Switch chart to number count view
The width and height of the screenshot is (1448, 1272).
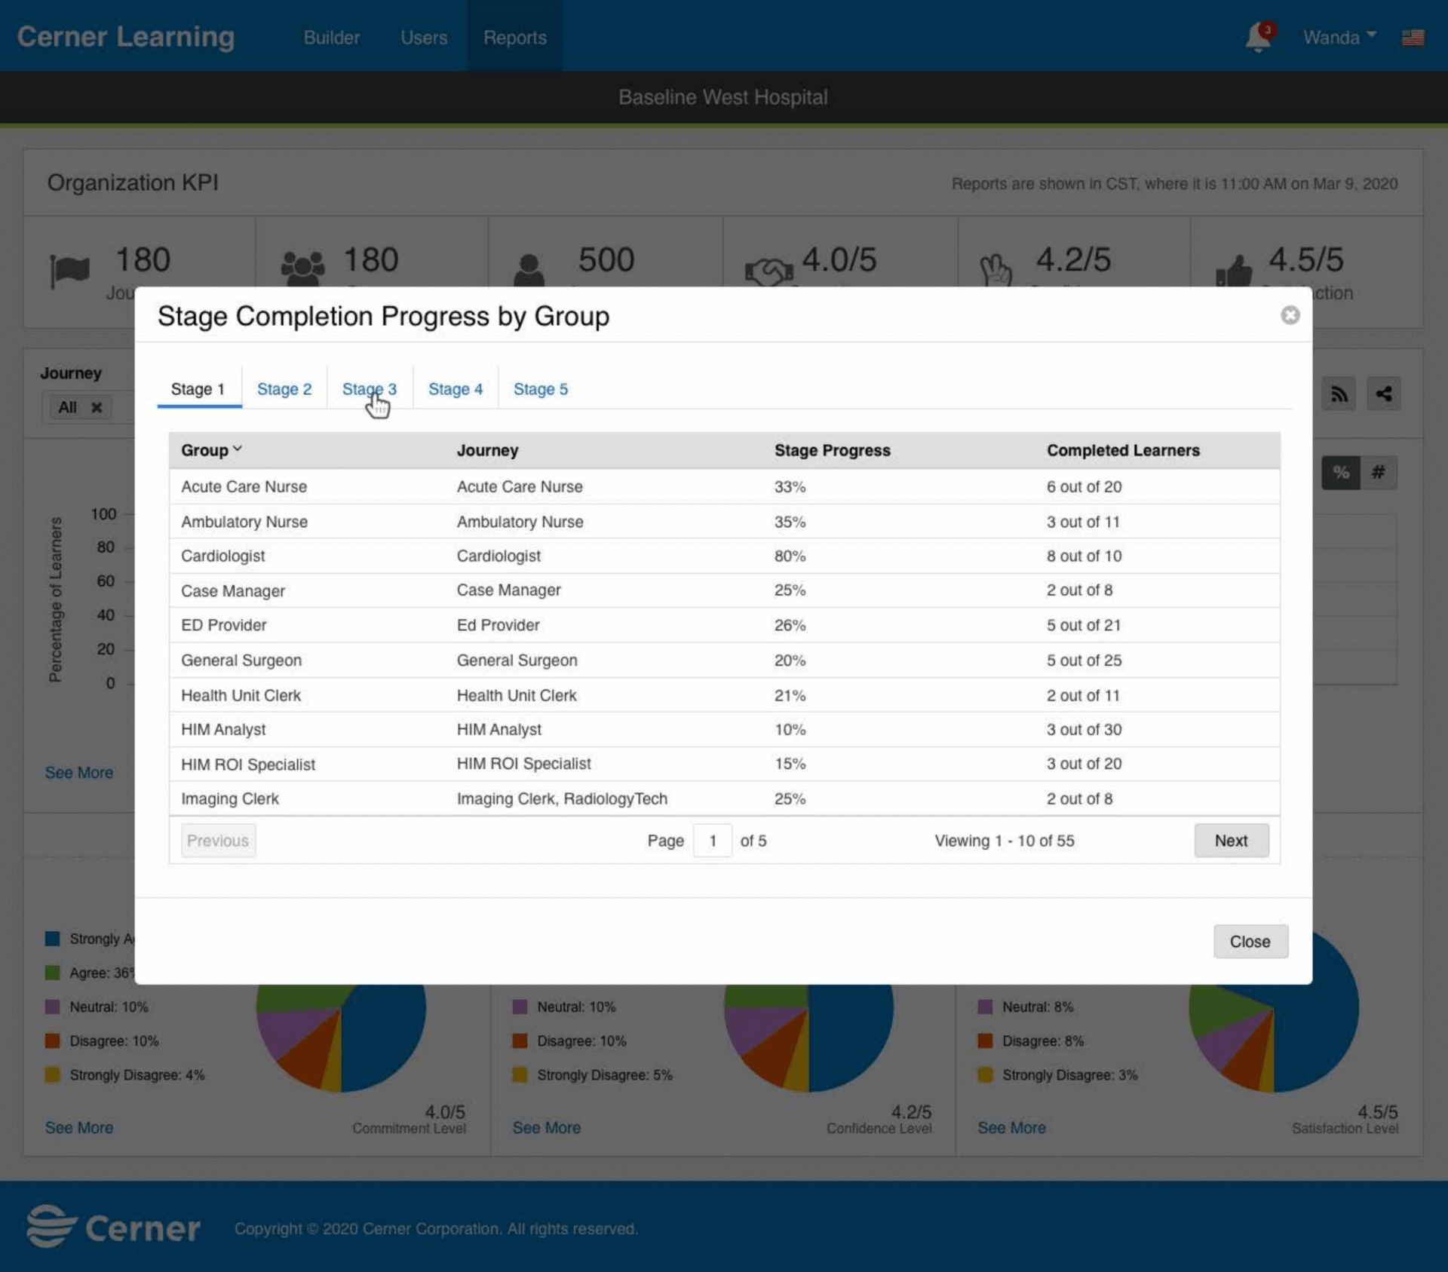tap(1378, 473)
